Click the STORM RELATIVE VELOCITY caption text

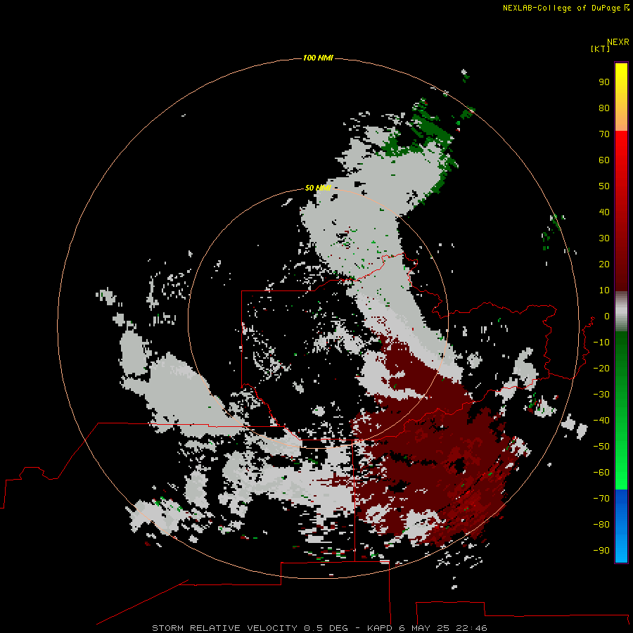[224, 628]
